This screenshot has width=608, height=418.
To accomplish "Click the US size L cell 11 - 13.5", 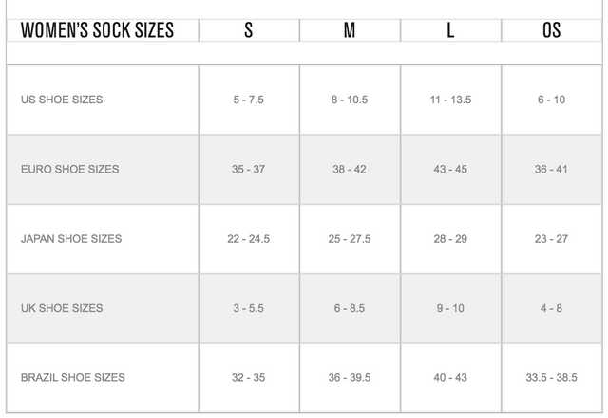I will pyautogui.click(x=450, y=100).
